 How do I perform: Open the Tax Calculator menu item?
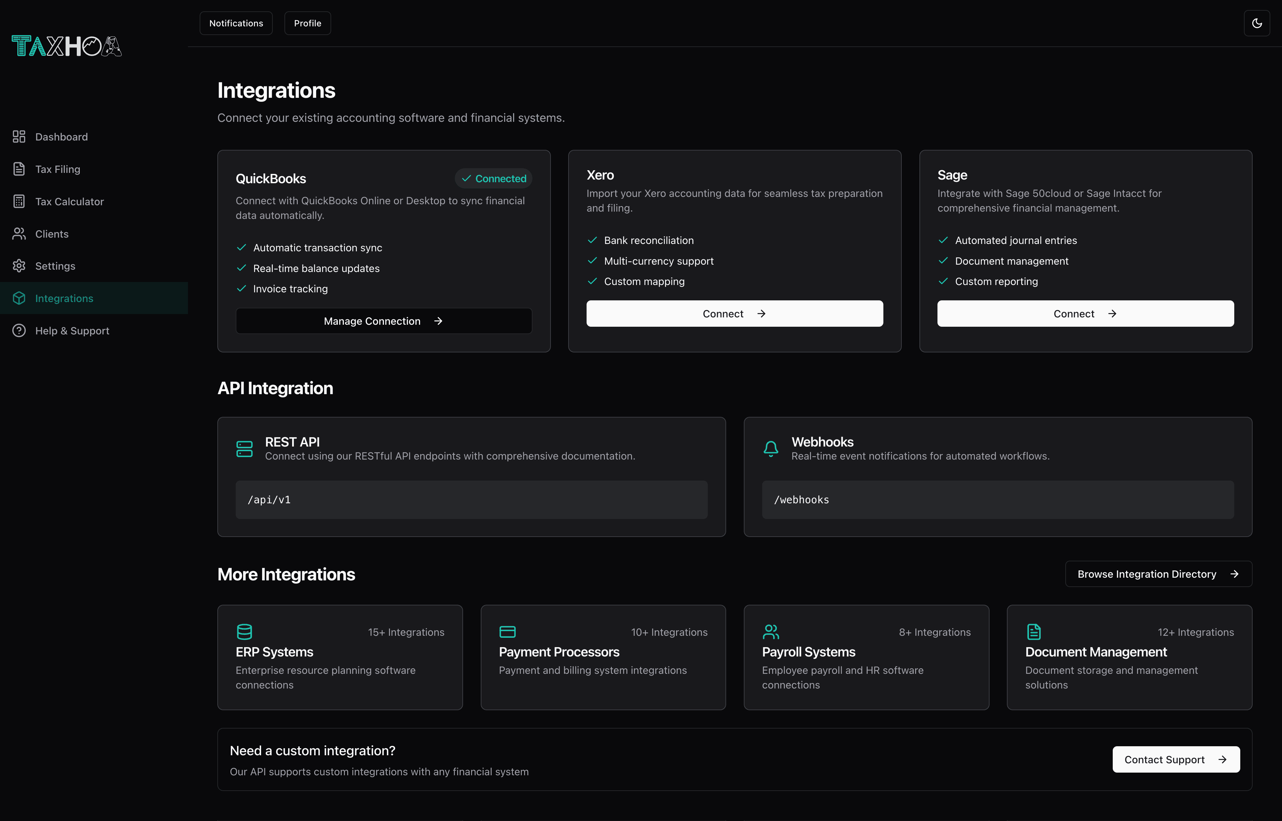pos(94,202)
